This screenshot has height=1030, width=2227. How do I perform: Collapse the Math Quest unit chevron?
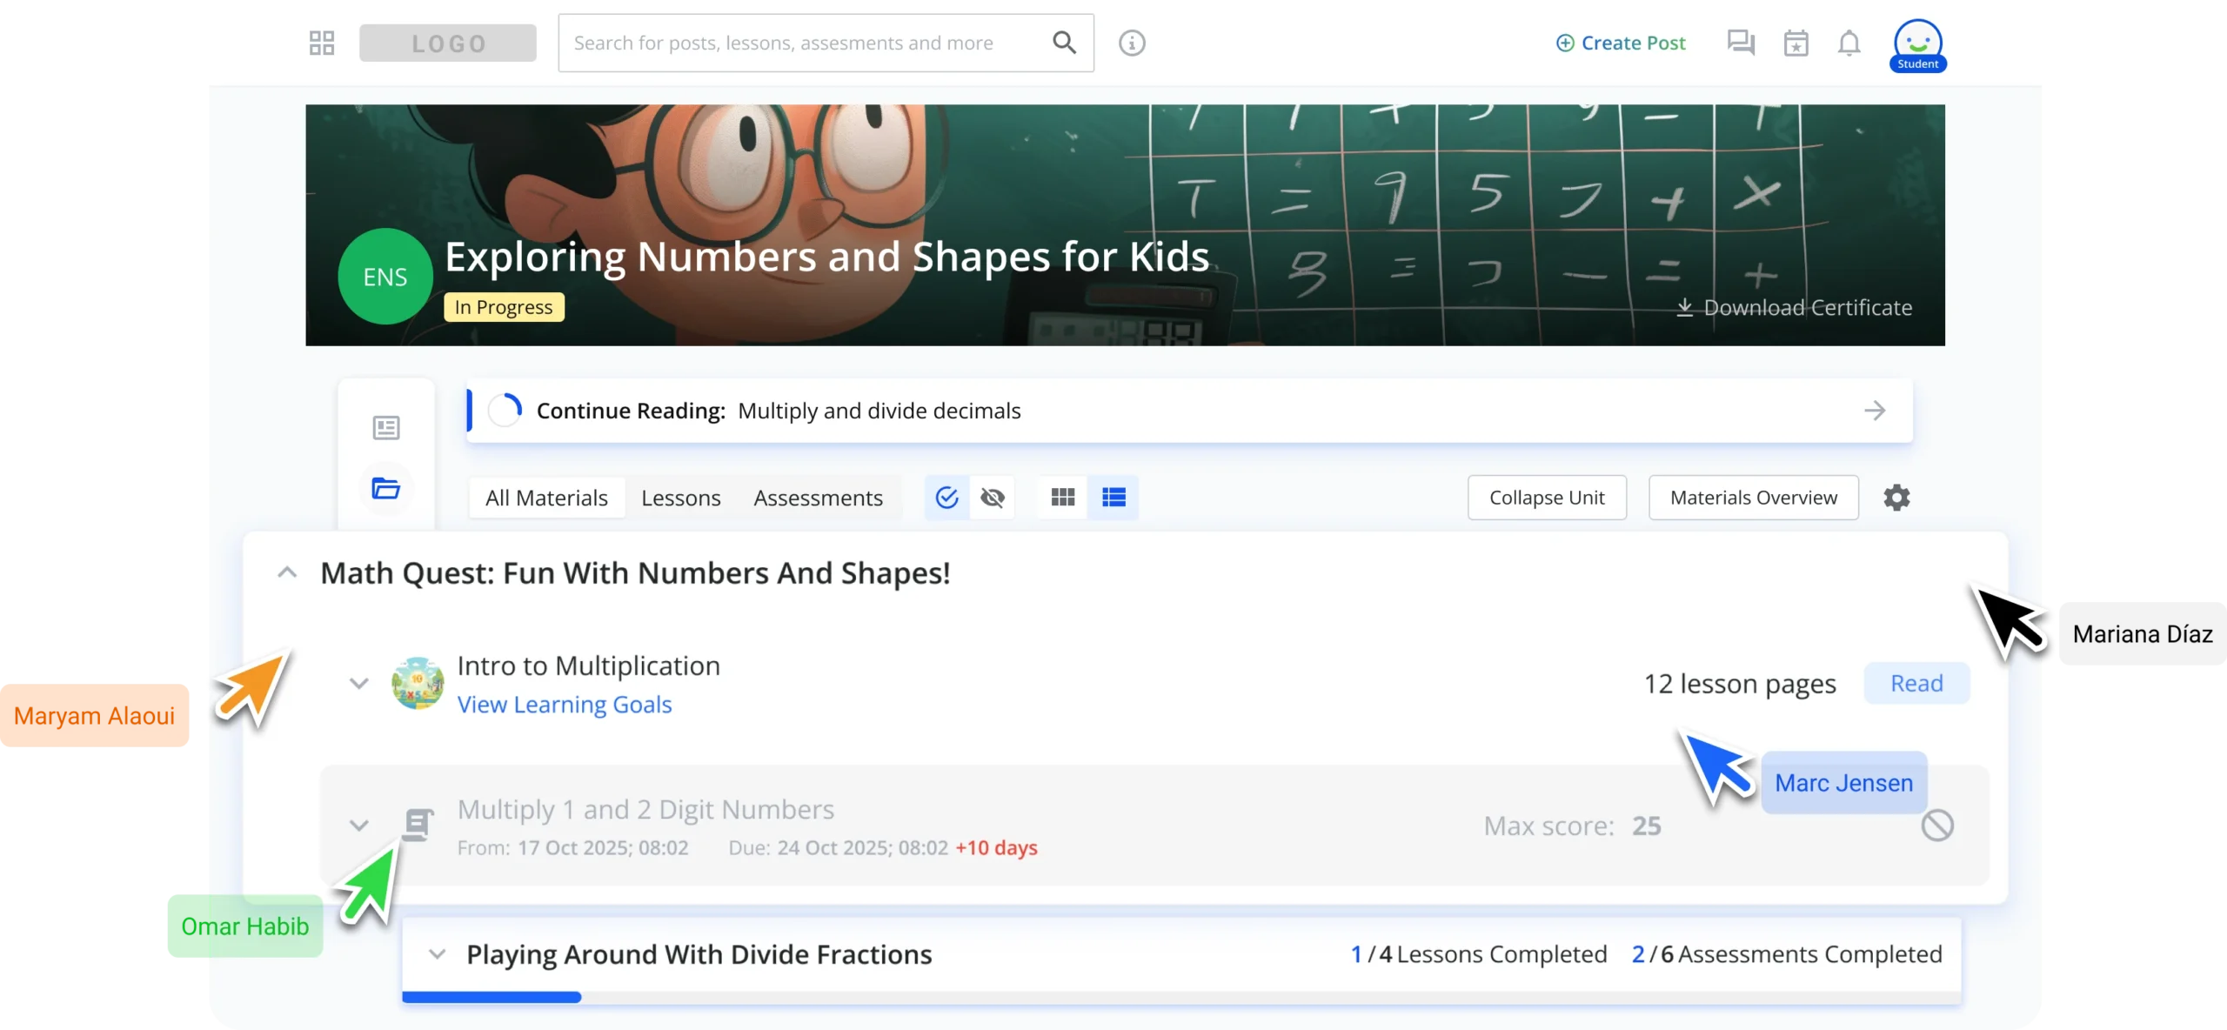[x=287, y=572]
